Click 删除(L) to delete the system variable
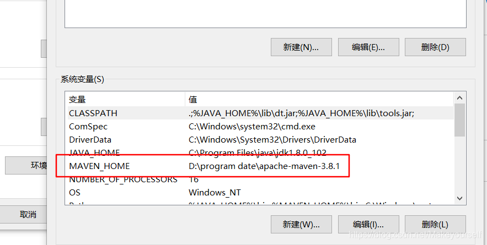 coord(435,224)
